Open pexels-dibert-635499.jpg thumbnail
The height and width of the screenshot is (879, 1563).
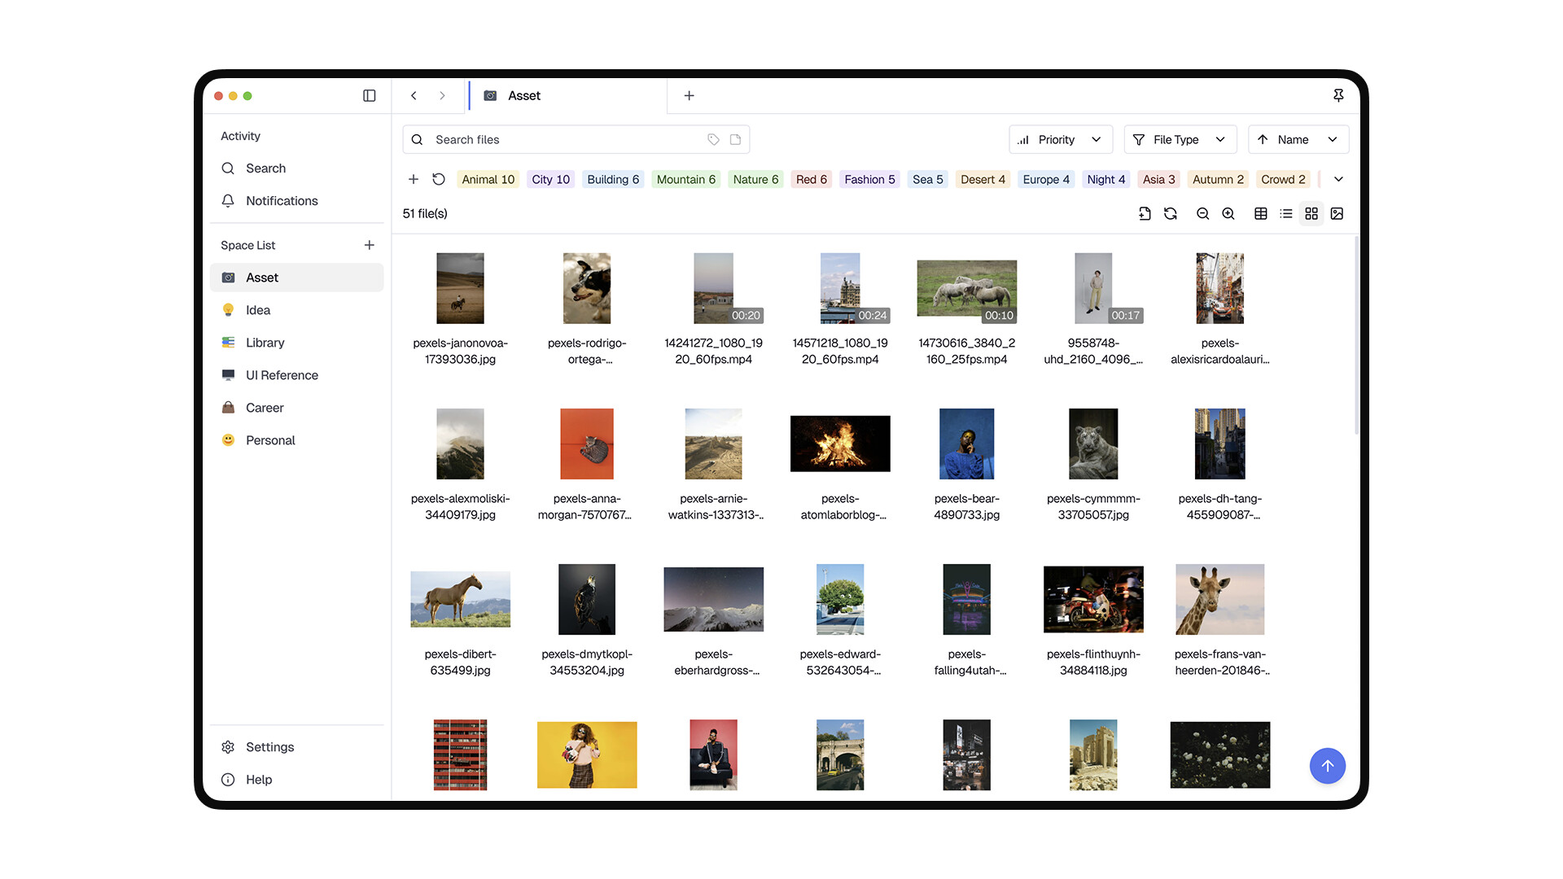tap(460, 599)
